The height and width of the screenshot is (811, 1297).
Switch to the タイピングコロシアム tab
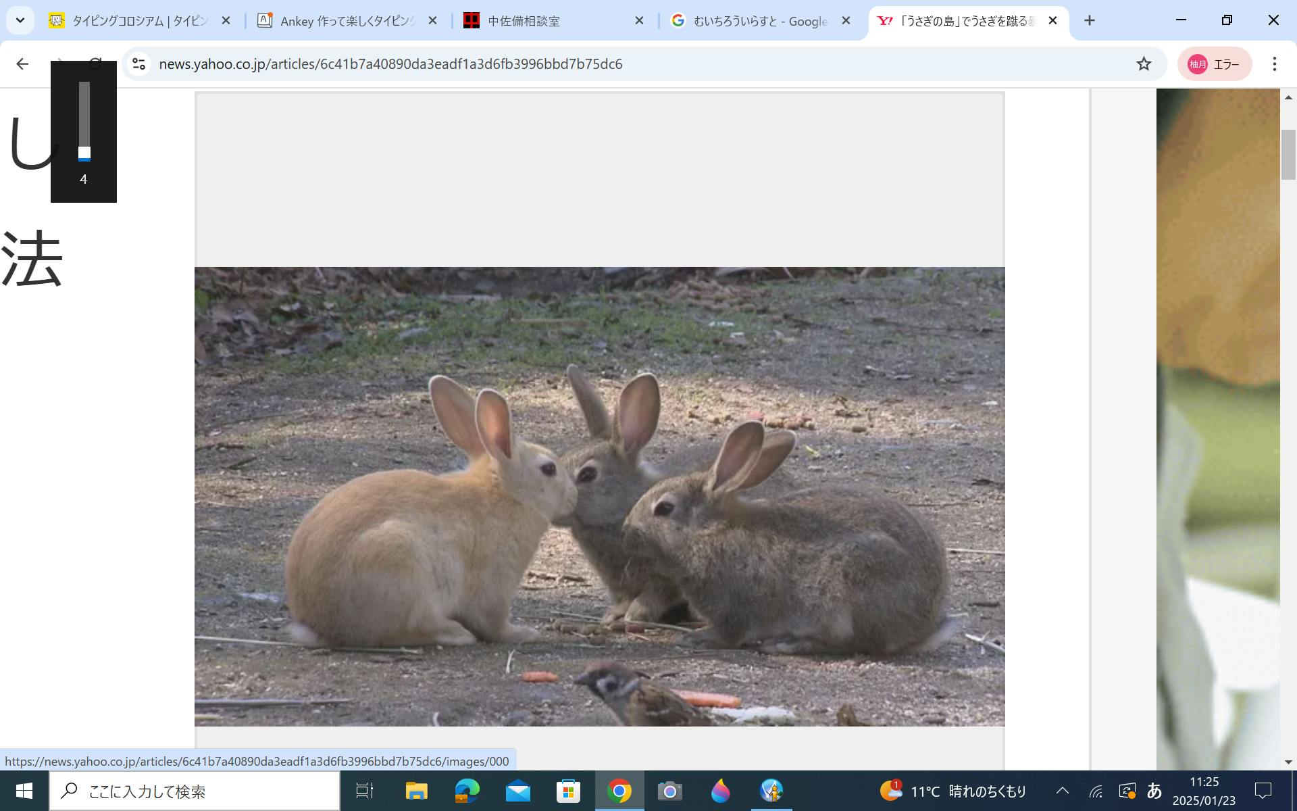138,21
